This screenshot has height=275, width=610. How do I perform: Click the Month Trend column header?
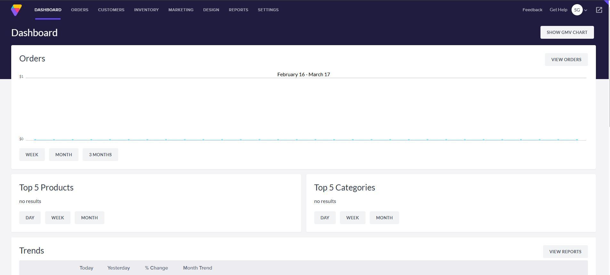197,268
